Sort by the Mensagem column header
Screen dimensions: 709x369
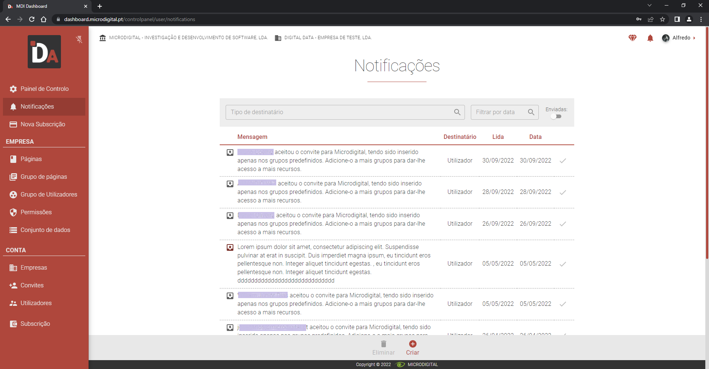click(x=252, y=137)
